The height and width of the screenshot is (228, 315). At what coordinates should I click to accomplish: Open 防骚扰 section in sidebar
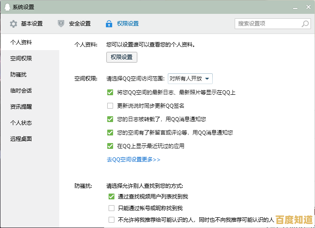(18, 75)
